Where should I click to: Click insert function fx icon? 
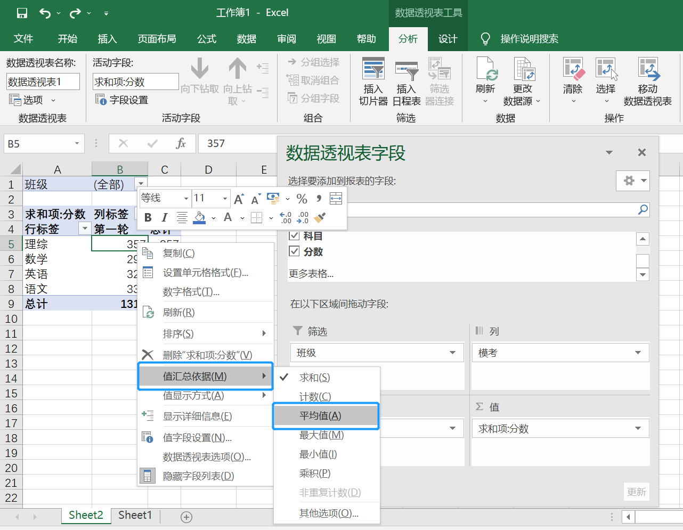point(181,143)
